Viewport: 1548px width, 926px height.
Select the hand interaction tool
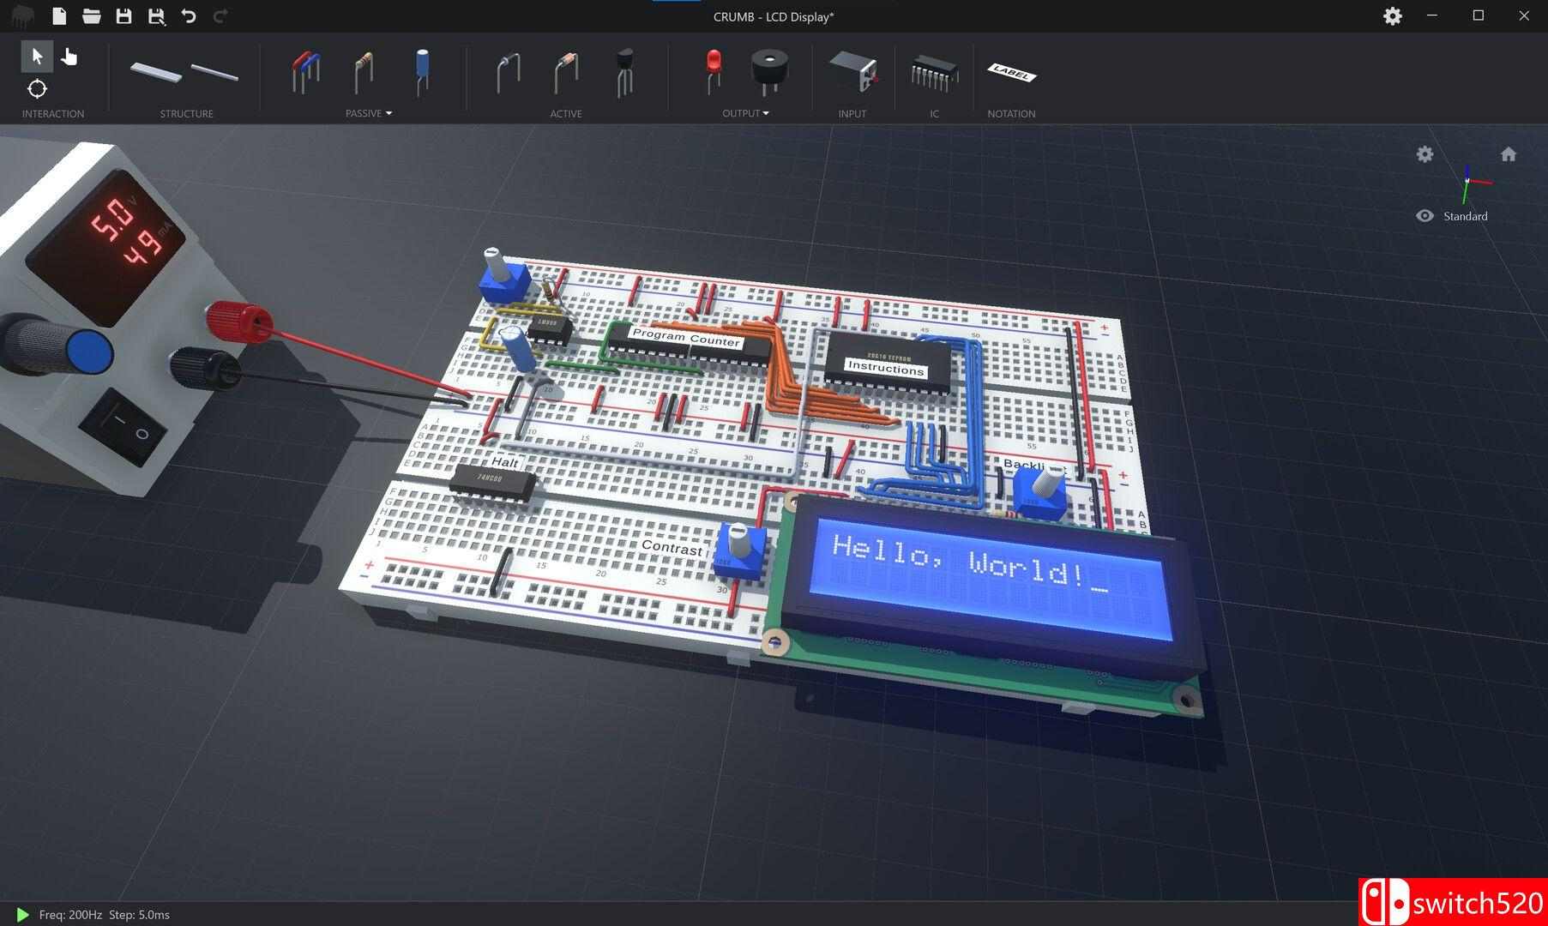pos(69,57)
